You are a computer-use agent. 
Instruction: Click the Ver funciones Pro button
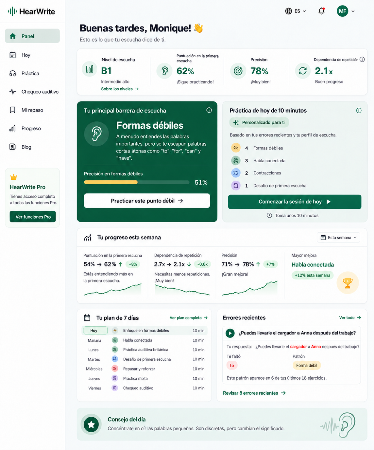[33, 217]
